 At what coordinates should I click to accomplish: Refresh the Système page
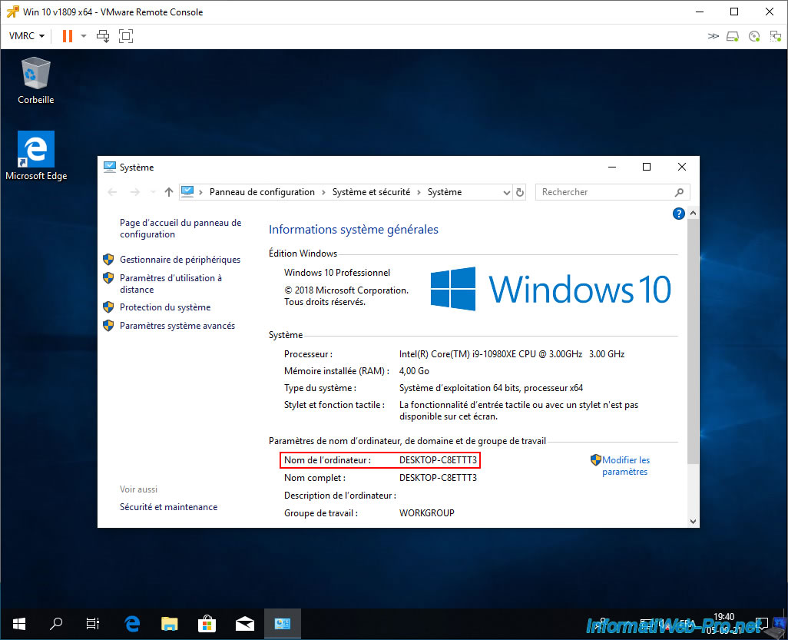point(520,192)
